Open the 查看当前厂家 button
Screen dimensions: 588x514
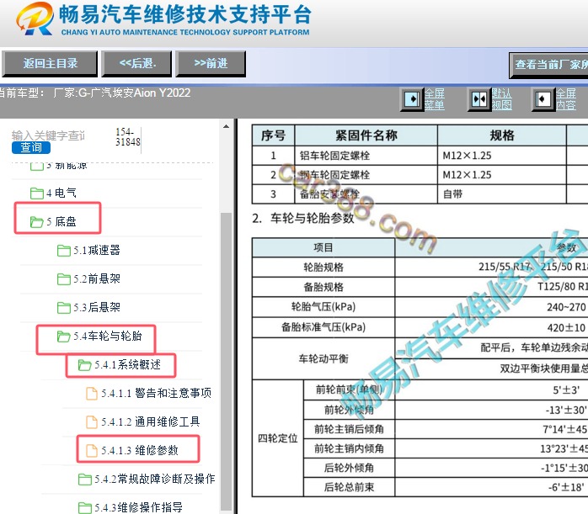549,65
